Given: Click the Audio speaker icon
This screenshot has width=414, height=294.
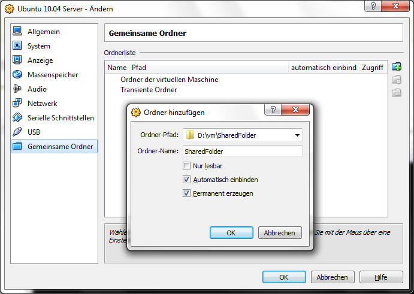Looking at the screenshot, I should point(17,89).
